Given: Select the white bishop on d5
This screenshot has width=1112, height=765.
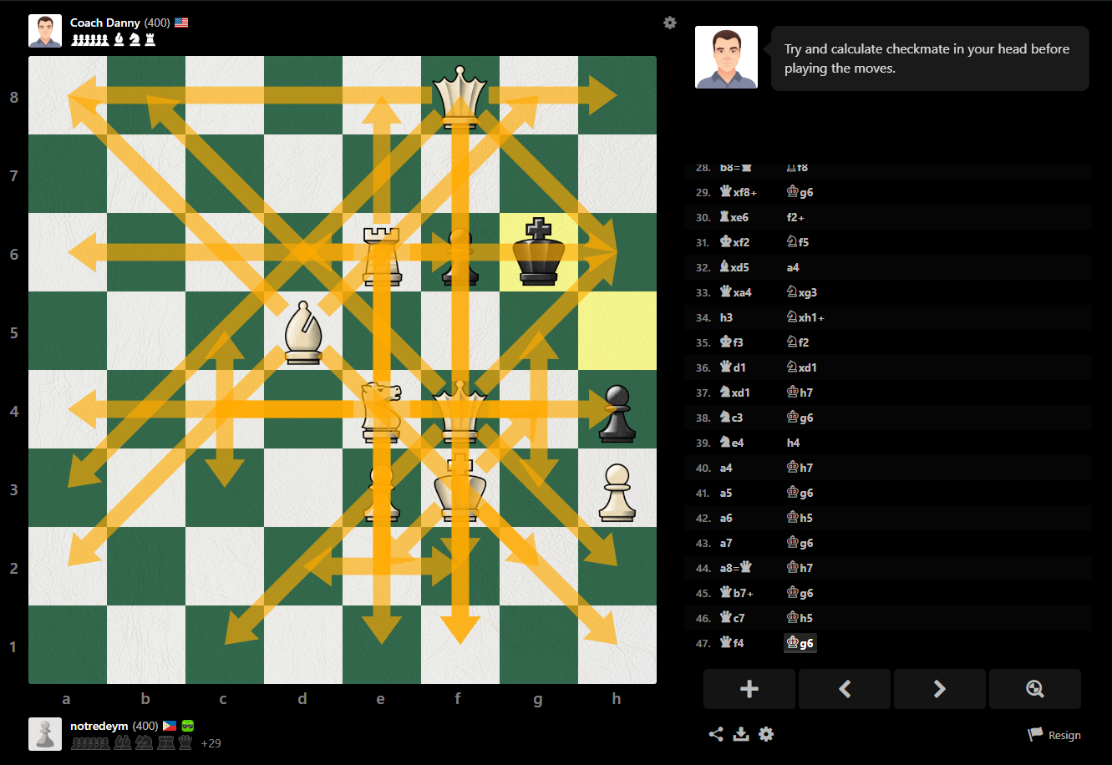Looking at the screenshot, I should pyautogui.click(x=302, y=332).
